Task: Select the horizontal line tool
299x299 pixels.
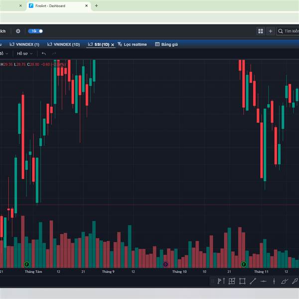Action: (x=263, y=281)
